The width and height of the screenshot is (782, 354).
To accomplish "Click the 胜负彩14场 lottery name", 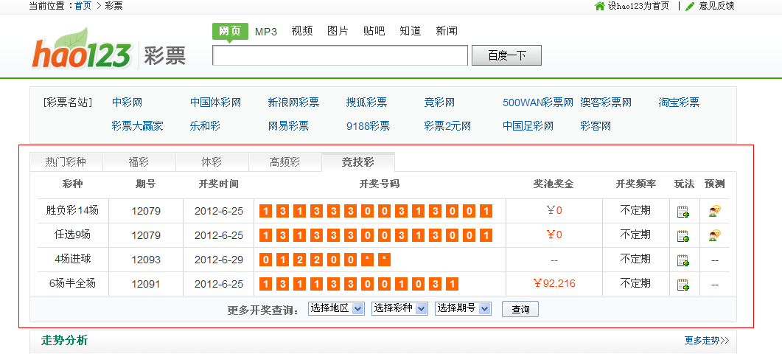I will pos(72,210).
